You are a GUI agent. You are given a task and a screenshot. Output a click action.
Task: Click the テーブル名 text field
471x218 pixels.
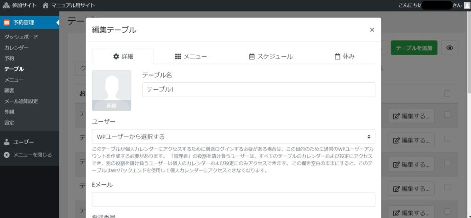click(258, 90)
